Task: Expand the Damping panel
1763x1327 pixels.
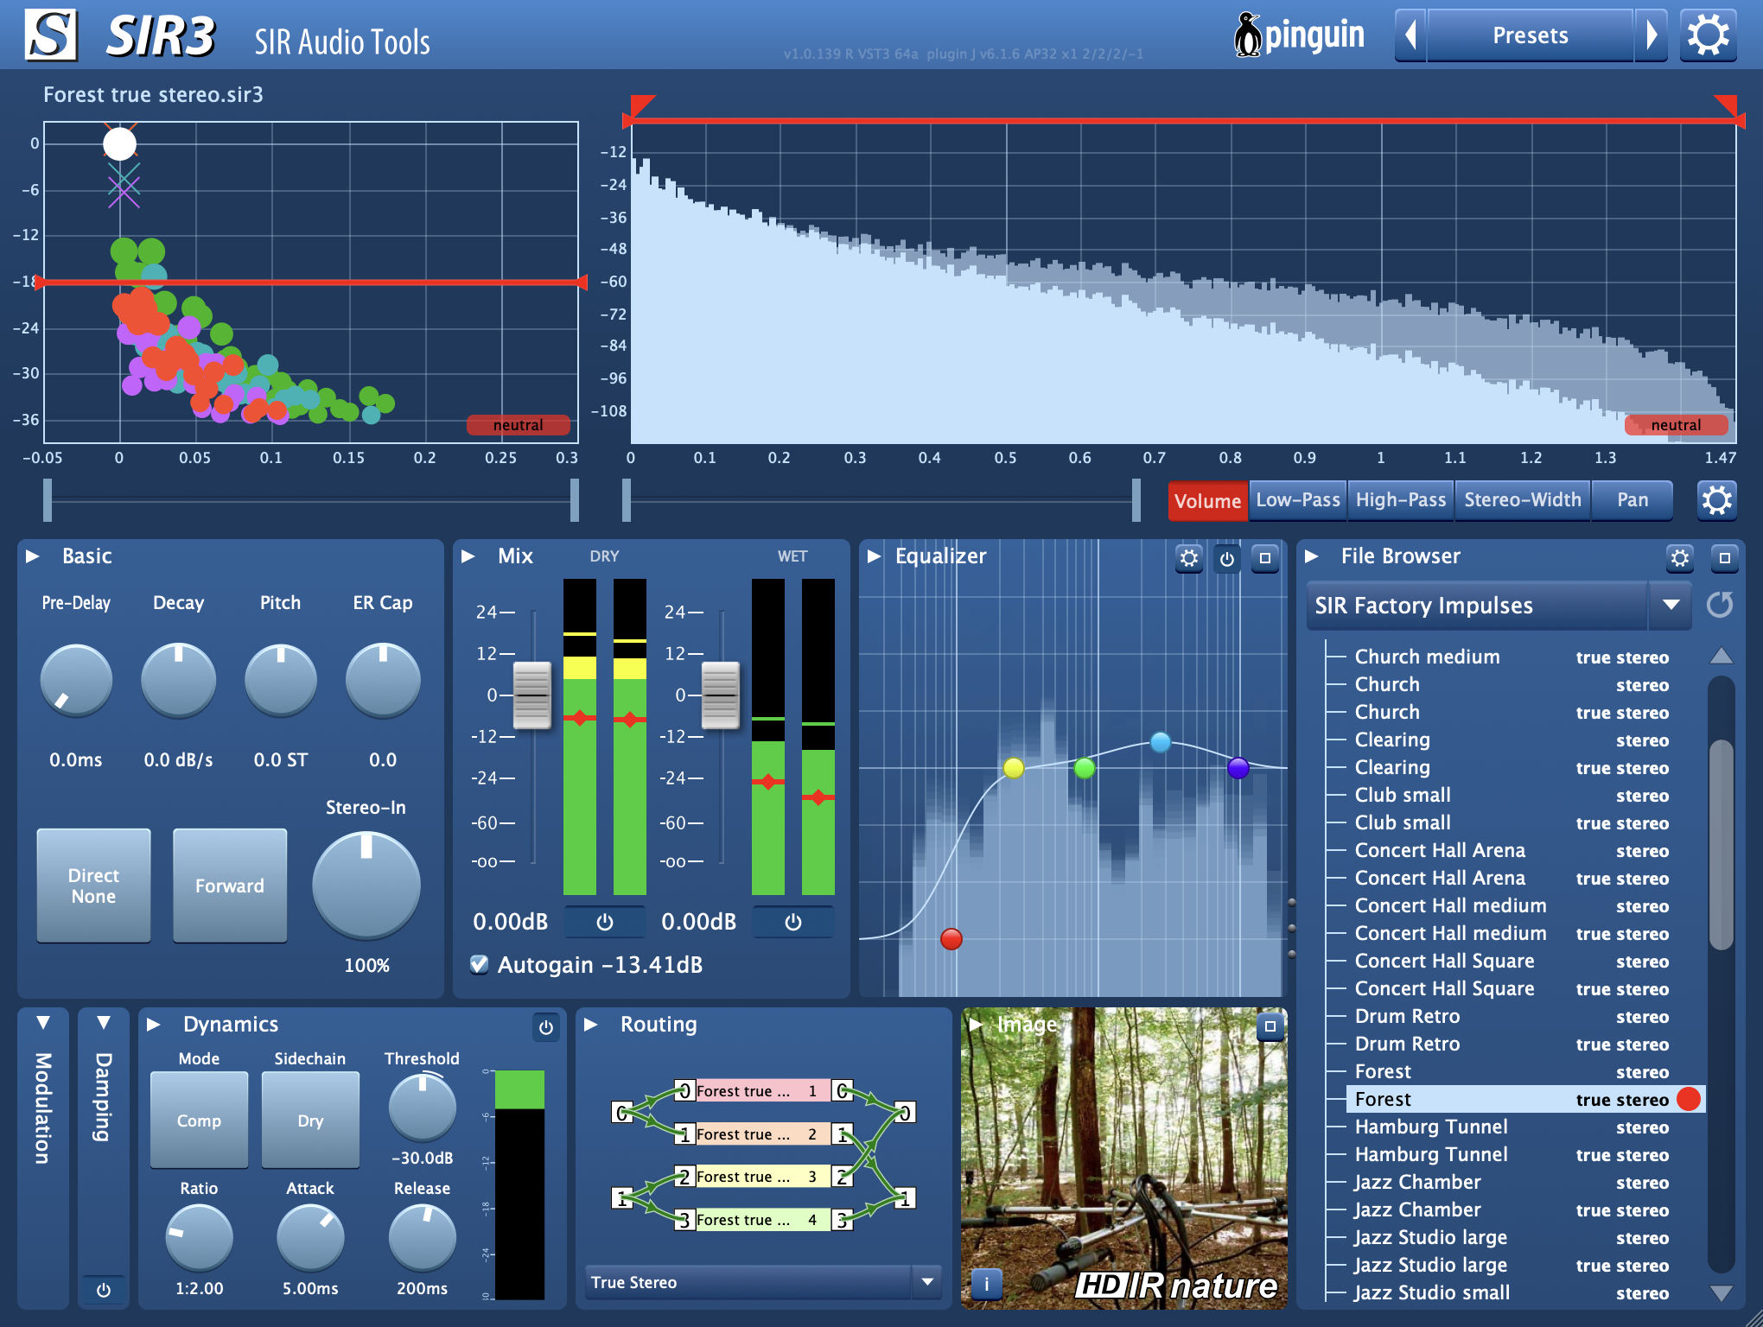Action: click(x=104, y=1023)
